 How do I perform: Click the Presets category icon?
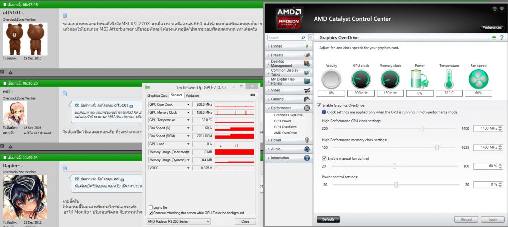tap(307, 55)
